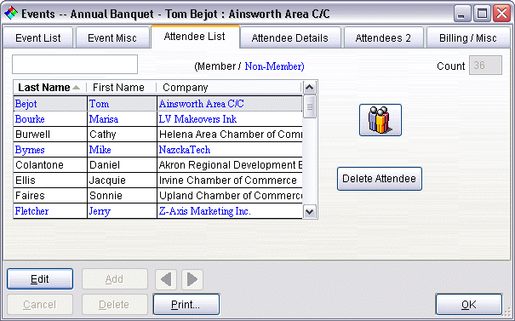
Task: Close the Events window
Action: tap(502, 14)
